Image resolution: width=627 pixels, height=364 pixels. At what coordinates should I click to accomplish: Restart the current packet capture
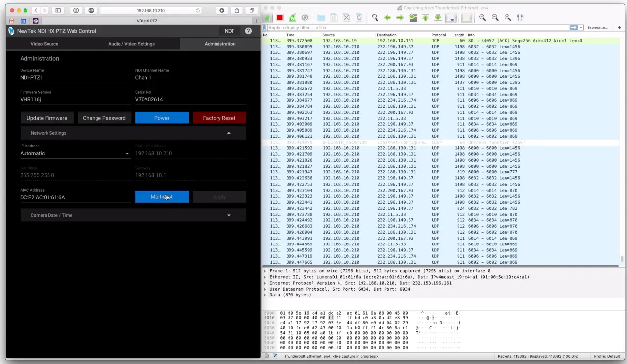tap(292, 18)
